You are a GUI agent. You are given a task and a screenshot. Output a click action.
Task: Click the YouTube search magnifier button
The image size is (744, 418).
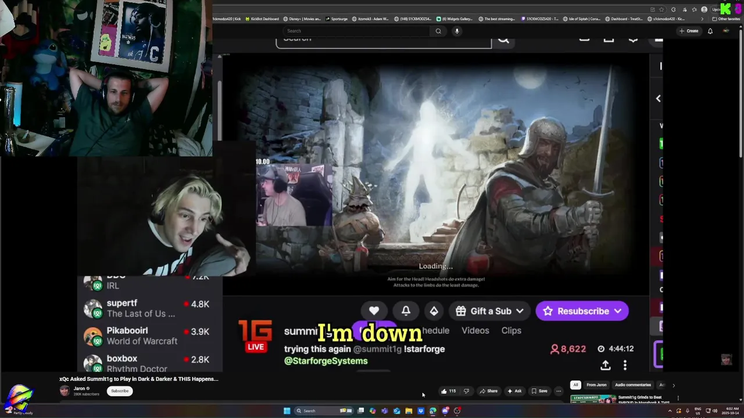[438, 31]
